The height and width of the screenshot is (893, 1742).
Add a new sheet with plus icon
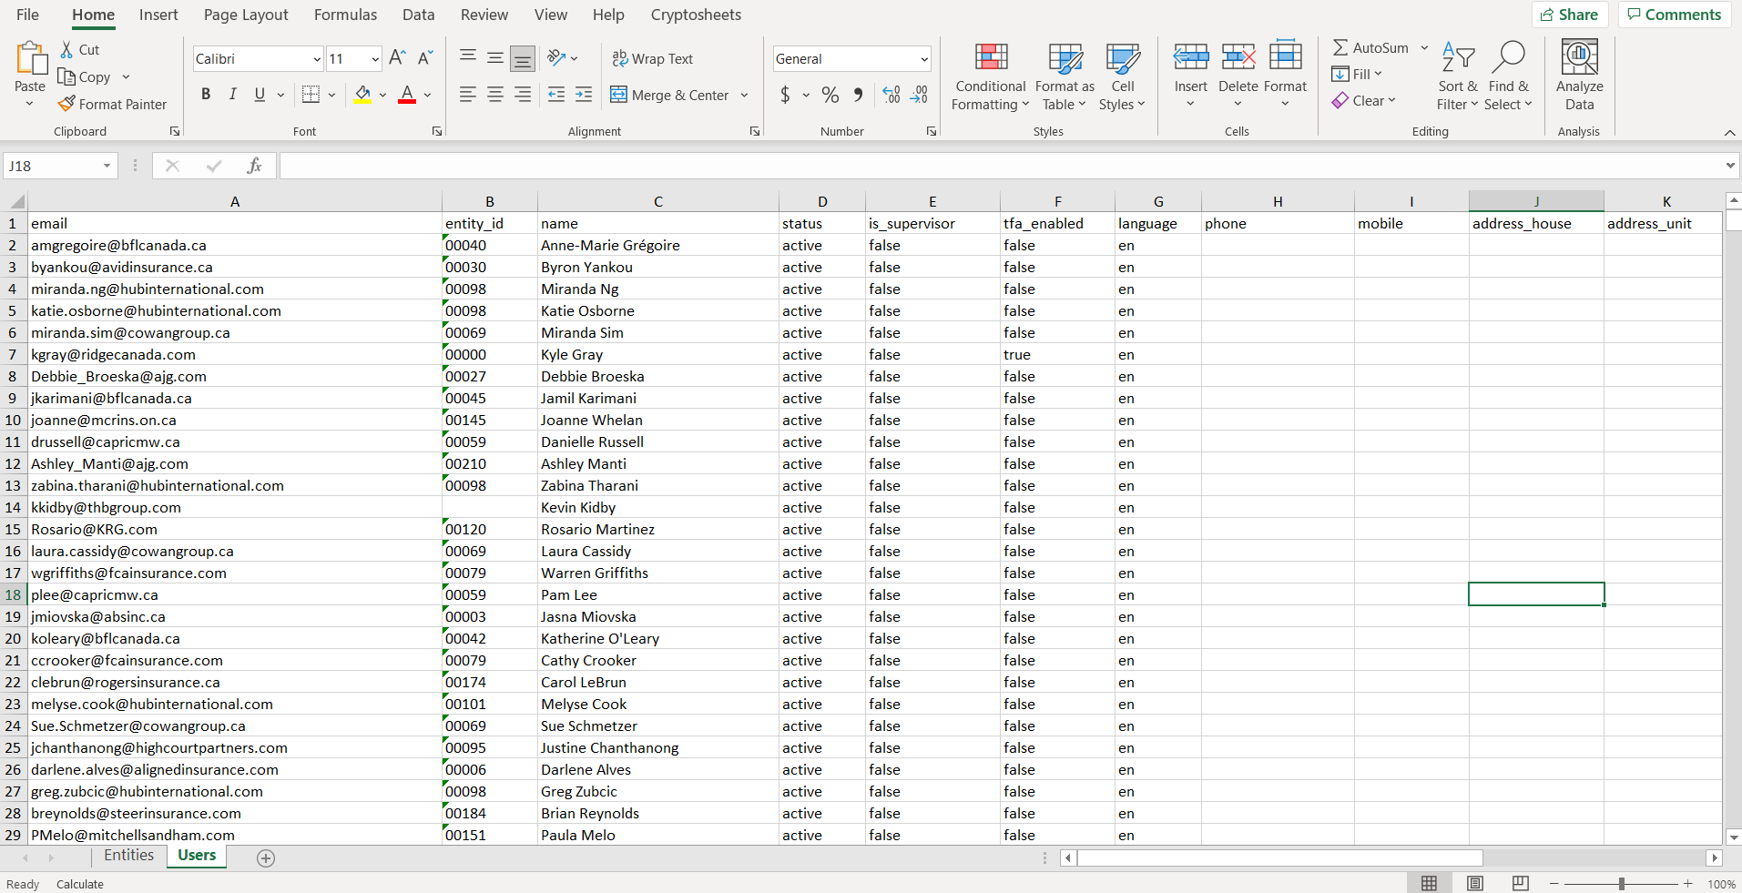coord(266,858)
